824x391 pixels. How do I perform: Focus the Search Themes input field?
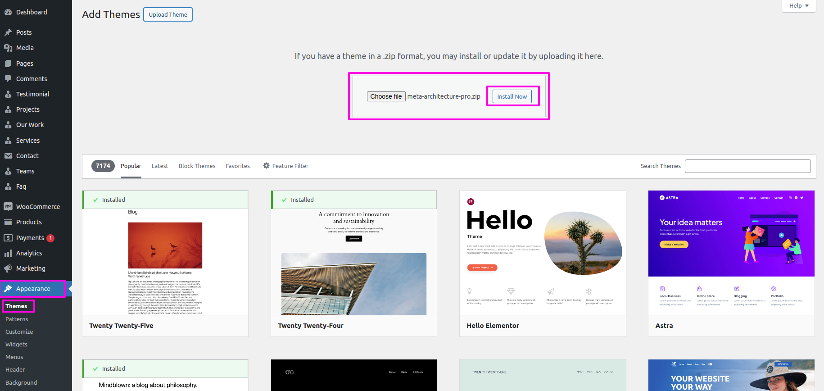coord(747,166)
